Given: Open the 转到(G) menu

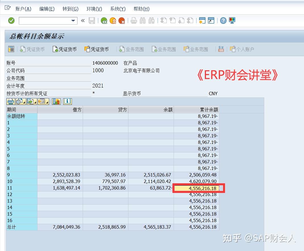Looking at the screenshot, I should [x=70, y=9].
